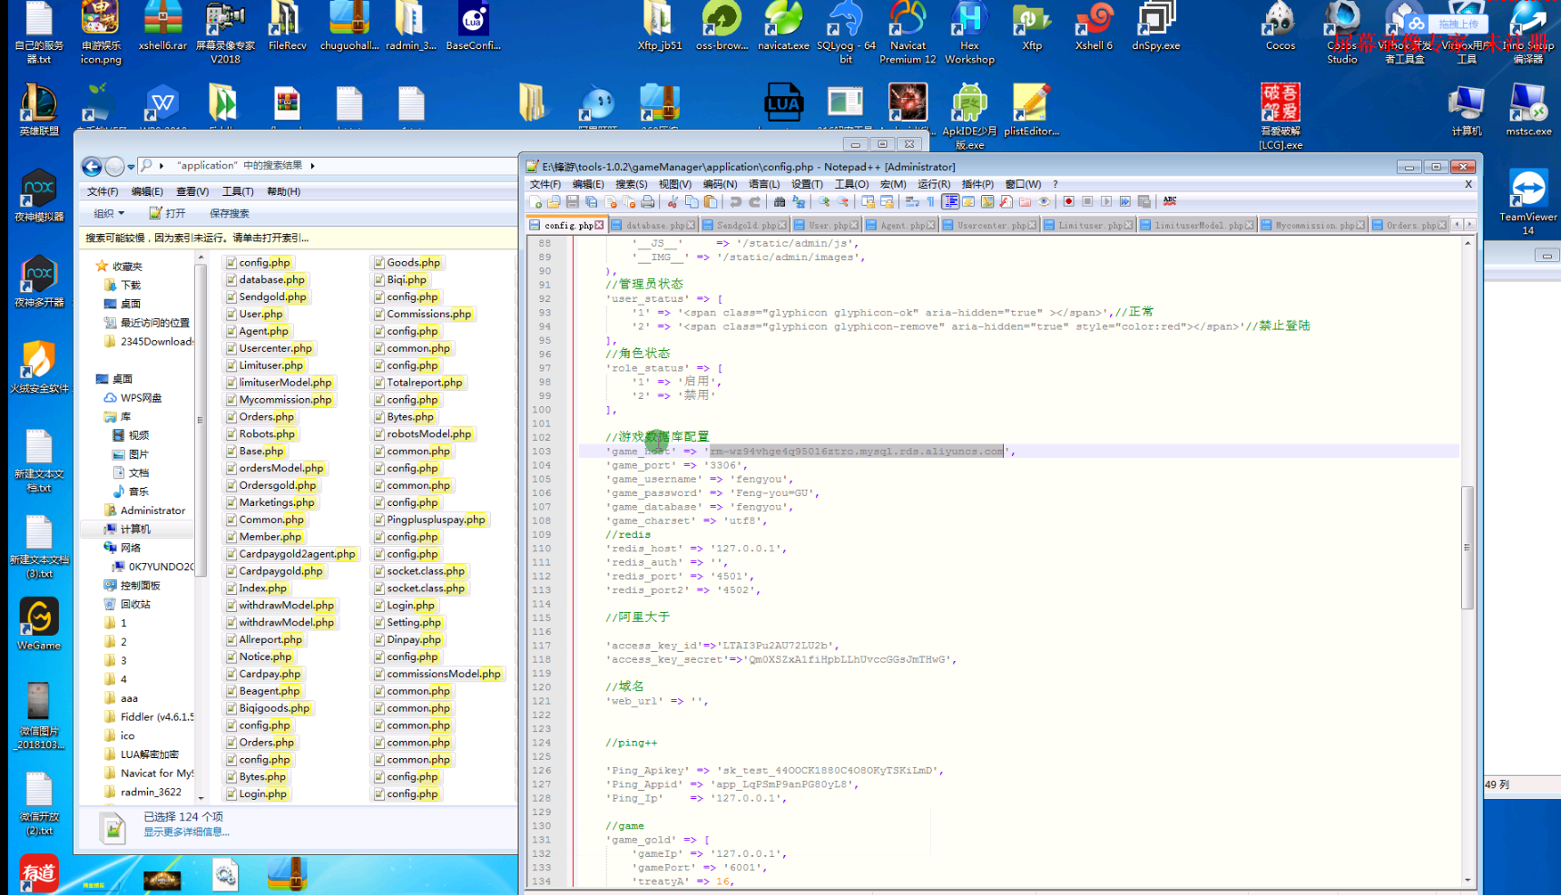This screenshot has height=895, width=1561.
Task: Open the 插件(P) menu in Notepad++
Action: 977,184
